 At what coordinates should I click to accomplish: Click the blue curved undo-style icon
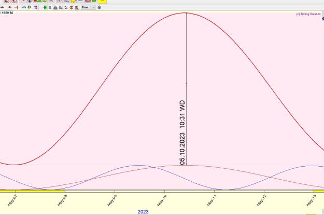24,7
